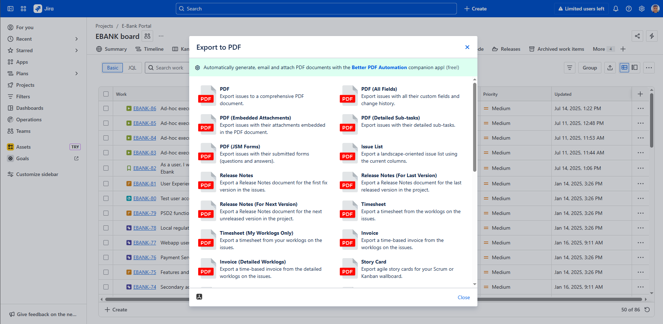Open the Summary tab
This screenshot has height=324, width=663.
(112, 49)
